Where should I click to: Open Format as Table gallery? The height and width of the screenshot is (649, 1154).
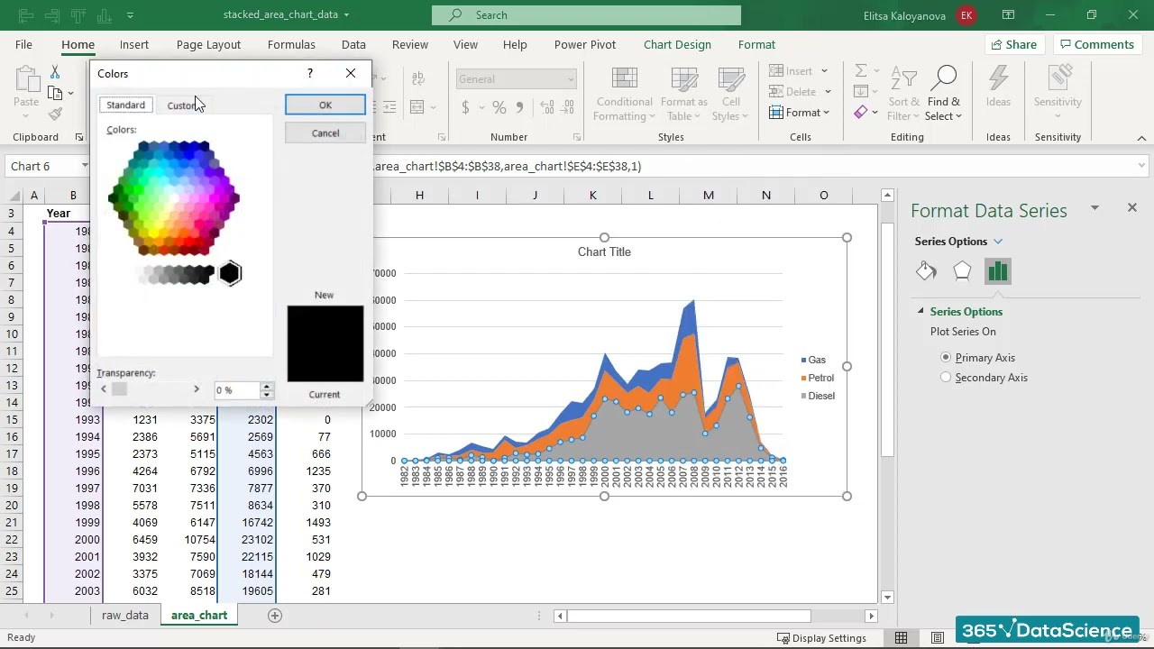[x=683, y=94]
